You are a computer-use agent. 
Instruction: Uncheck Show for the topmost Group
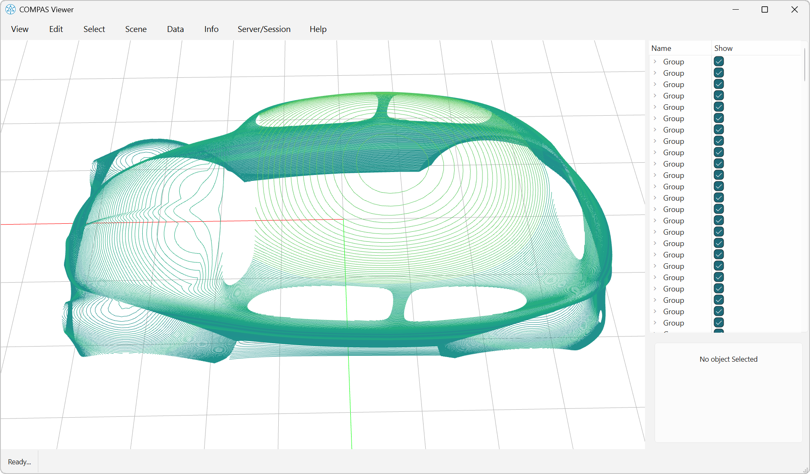coord(719,61)
